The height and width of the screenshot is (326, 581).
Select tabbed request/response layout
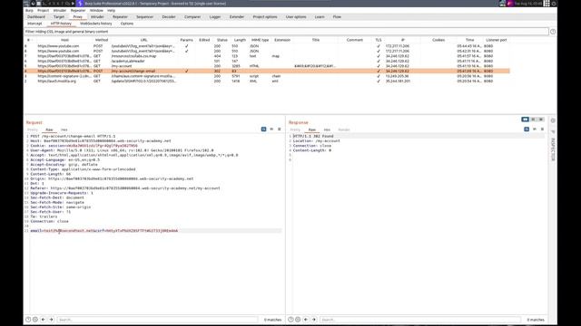[541, 120]
